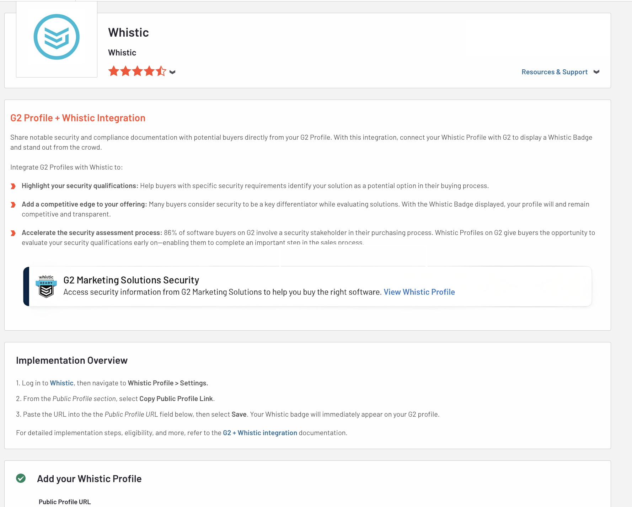Click the Whistic circular logo image
632x507 pixels.
pyautogui.click(x=57, y=37)
